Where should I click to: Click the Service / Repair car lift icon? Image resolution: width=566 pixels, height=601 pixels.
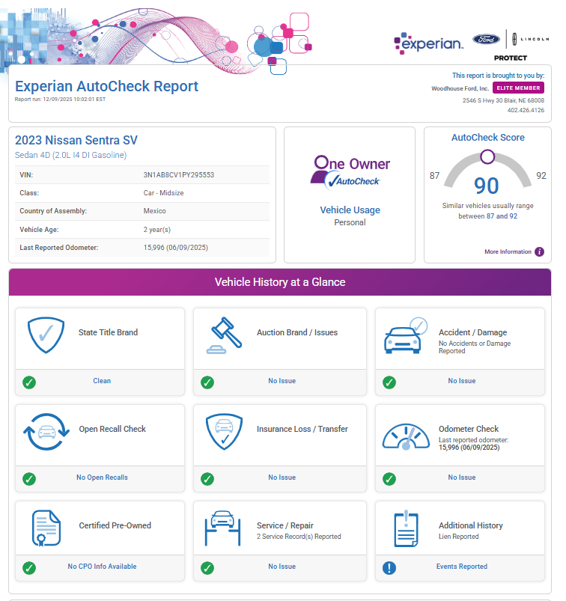[222, 530]
